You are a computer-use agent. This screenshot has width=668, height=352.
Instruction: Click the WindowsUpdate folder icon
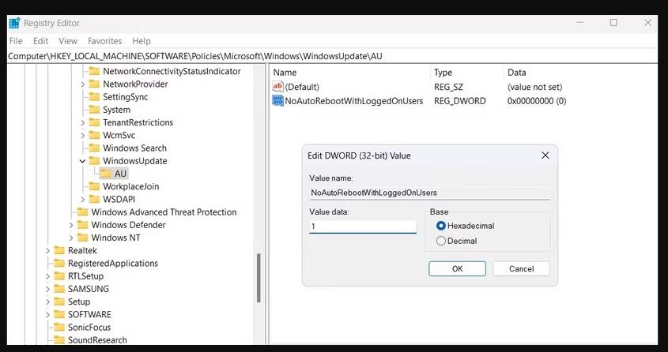pos(94,161)
